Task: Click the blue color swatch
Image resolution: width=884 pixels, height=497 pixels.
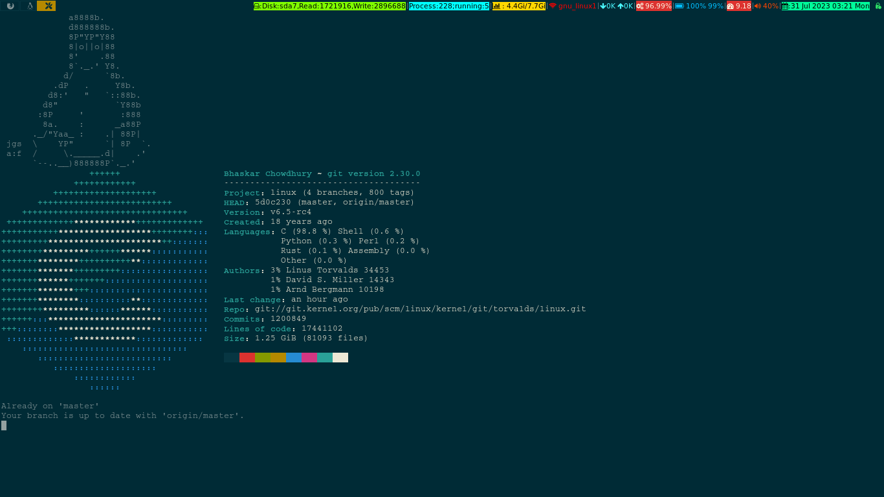Action: tap(294, 357)
